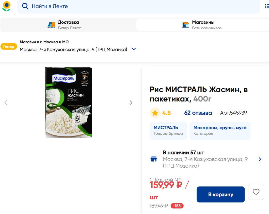Screen dimensions: 269x214
Task: Click the store pickup shop icon
Action: click(x=185, y=25)
